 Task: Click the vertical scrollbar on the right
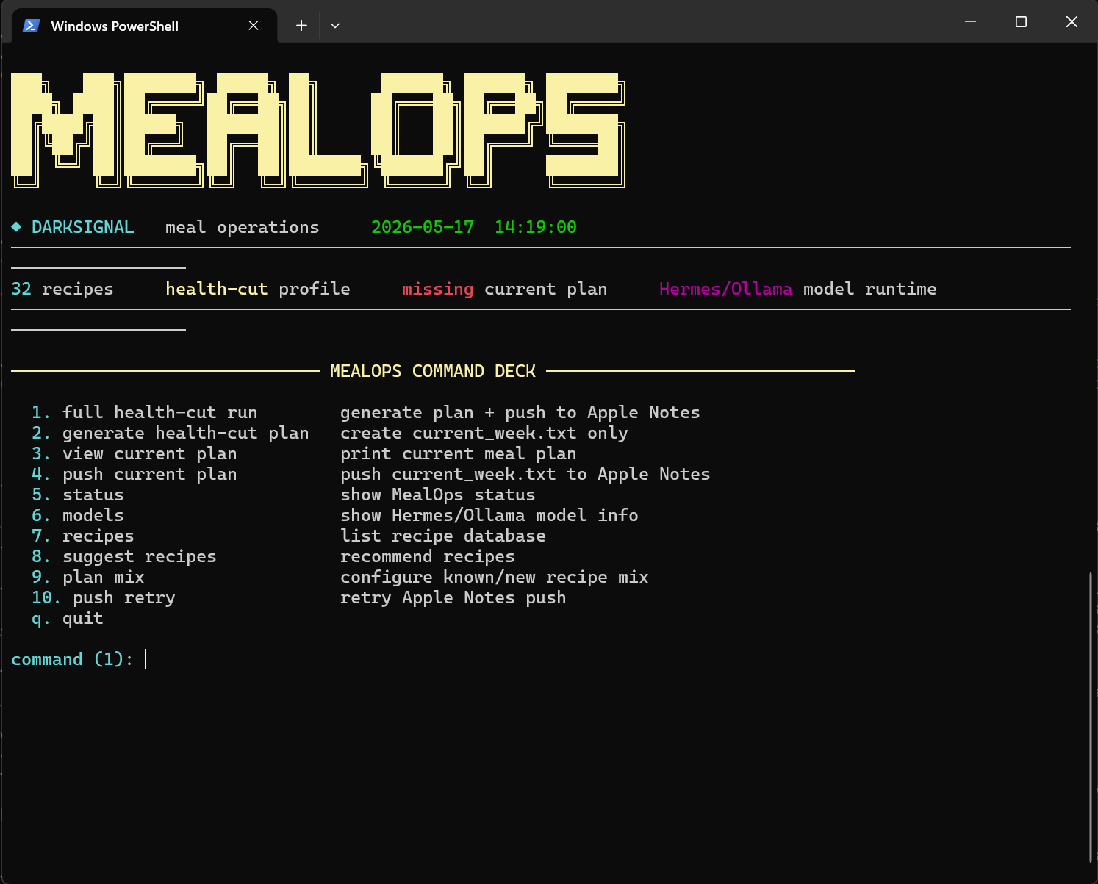pyautogui.click(x=1091, y=717)
